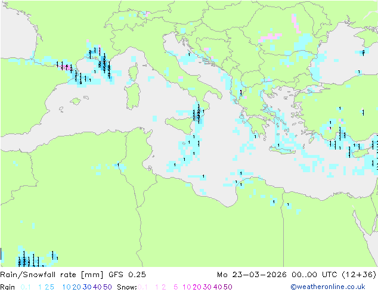378x292 pixels.
Task: Click the '00.00 UTC' time text
Action: pyautogui.click(x=315, y=275)
